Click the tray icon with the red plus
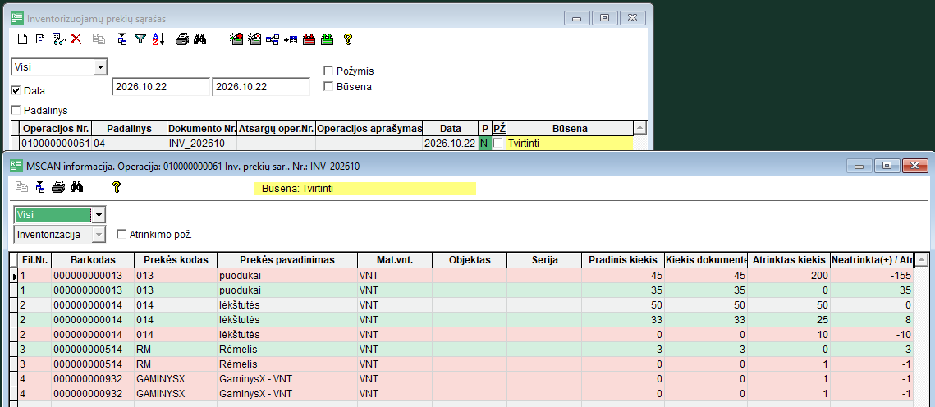Screen dimensions: 935x407 (x=236, y=39)
